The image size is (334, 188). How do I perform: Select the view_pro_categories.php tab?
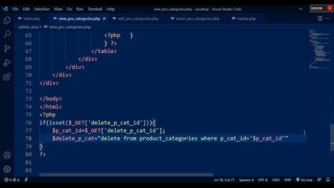click(x=79, y=19)
